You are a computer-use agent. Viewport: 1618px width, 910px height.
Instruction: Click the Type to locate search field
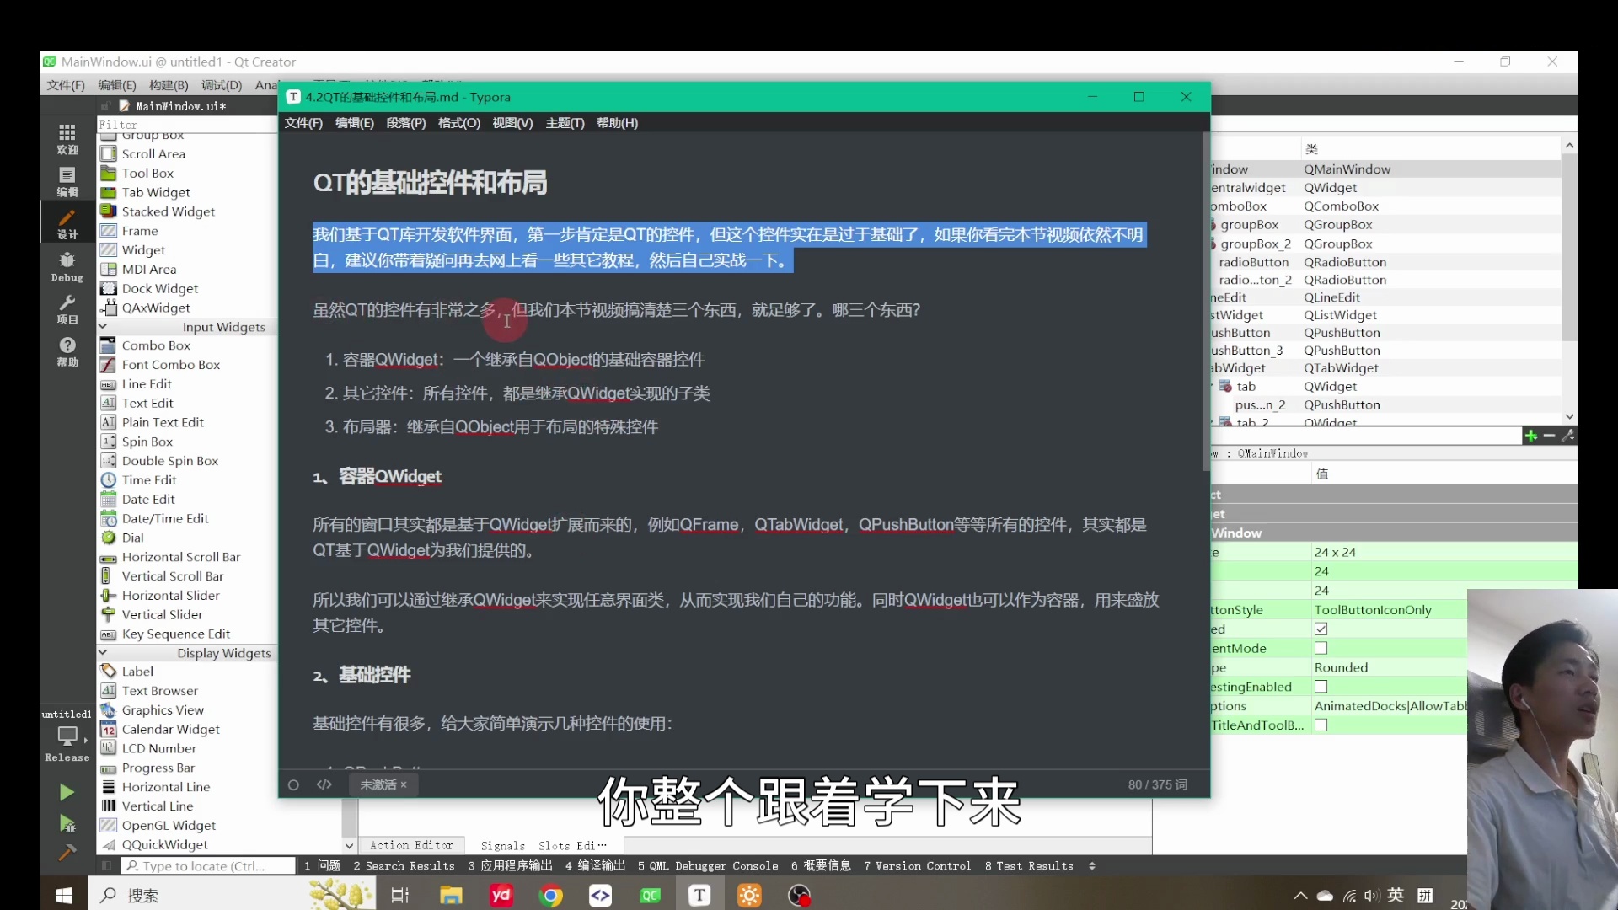tap(207, 865)
